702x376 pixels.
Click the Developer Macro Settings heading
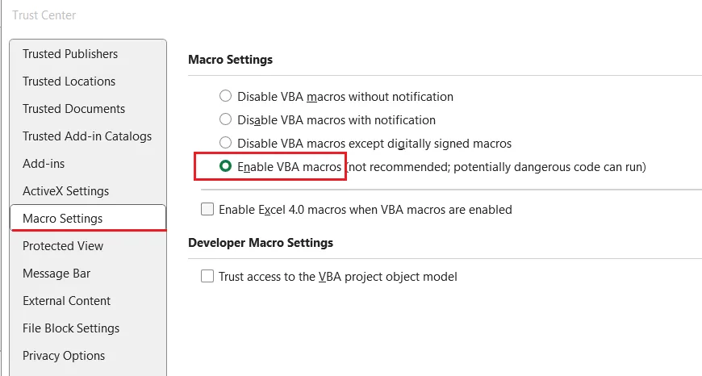(x=261, y=243)
